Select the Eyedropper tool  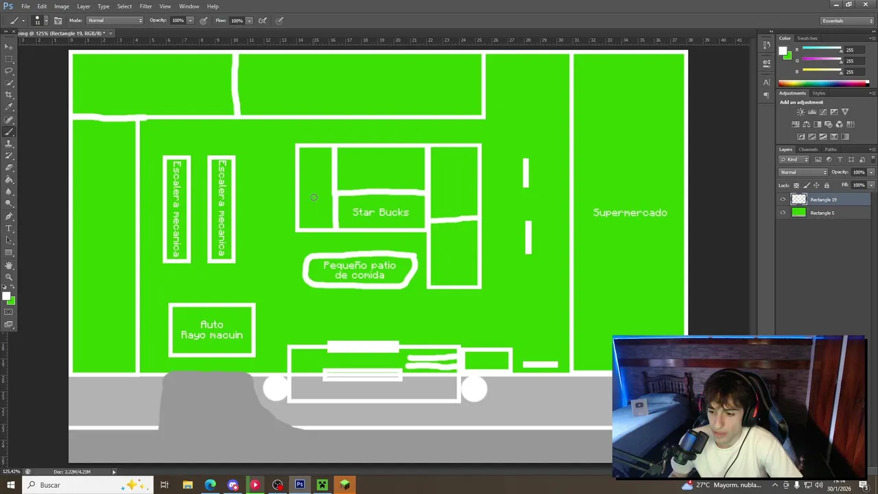(x=9, y=107)
